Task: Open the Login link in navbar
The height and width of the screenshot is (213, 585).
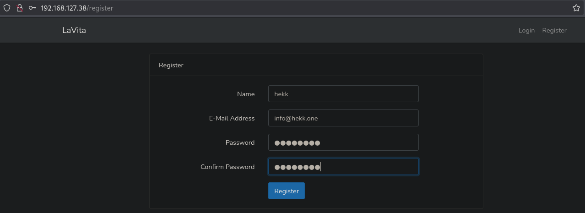Action: click(x=526, y=30)
